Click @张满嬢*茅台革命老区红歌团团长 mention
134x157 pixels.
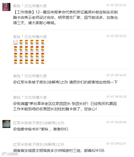(42, 104)
